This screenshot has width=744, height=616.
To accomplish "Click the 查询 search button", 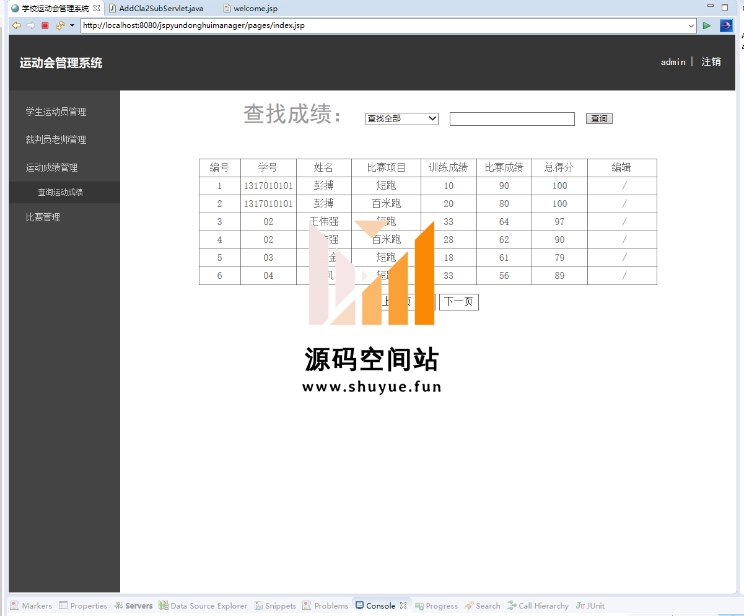I will (x=599, y=119).
